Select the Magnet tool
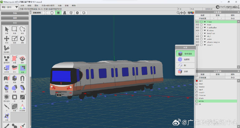This screenshot has height=128, width=240. 22,80
